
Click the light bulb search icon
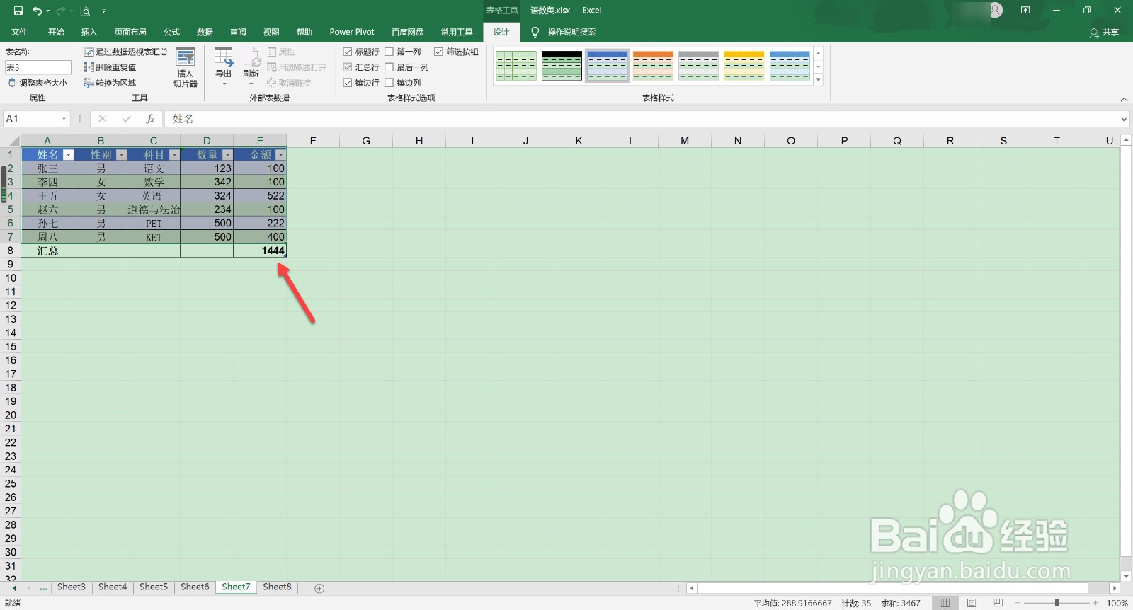(535, 32)
